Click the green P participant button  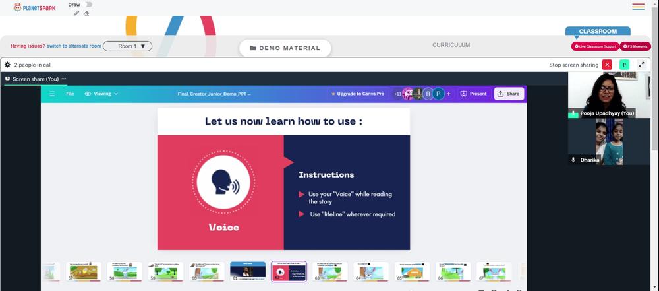pyautogui.click(x=624, y=65)
